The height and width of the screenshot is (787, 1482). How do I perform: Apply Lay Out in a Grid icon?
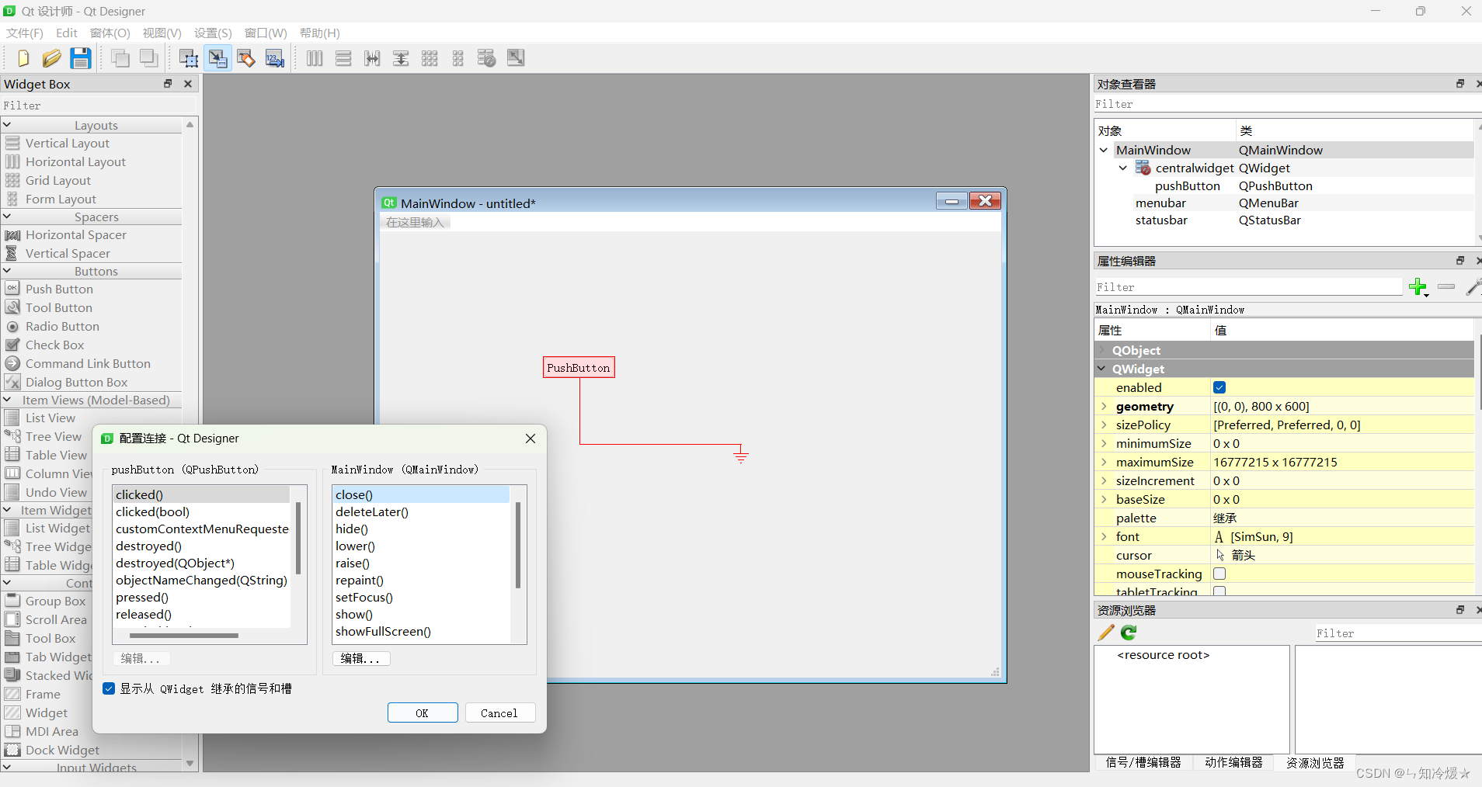pos(430,58)
